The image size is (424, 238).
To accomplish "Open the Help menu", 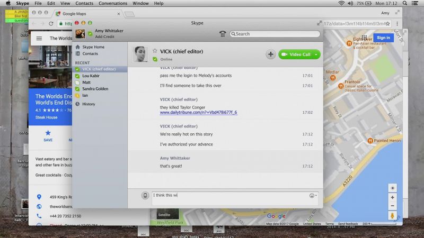I will (x=158, y=3).
